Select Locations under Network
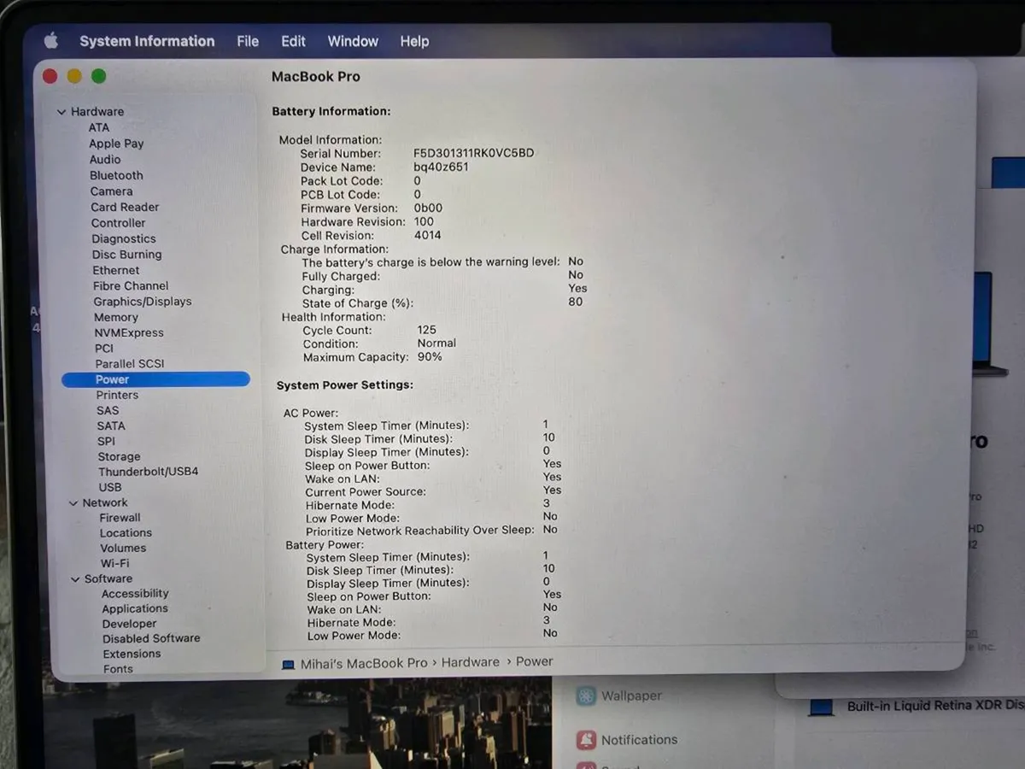Image resolution: width=1025 pixels, height=769 pixels. pyautogui.click(x=126, y=533)
